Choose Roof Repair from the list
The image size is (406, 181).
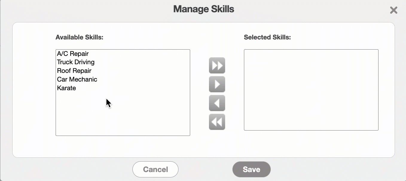[x=74, y=71]
